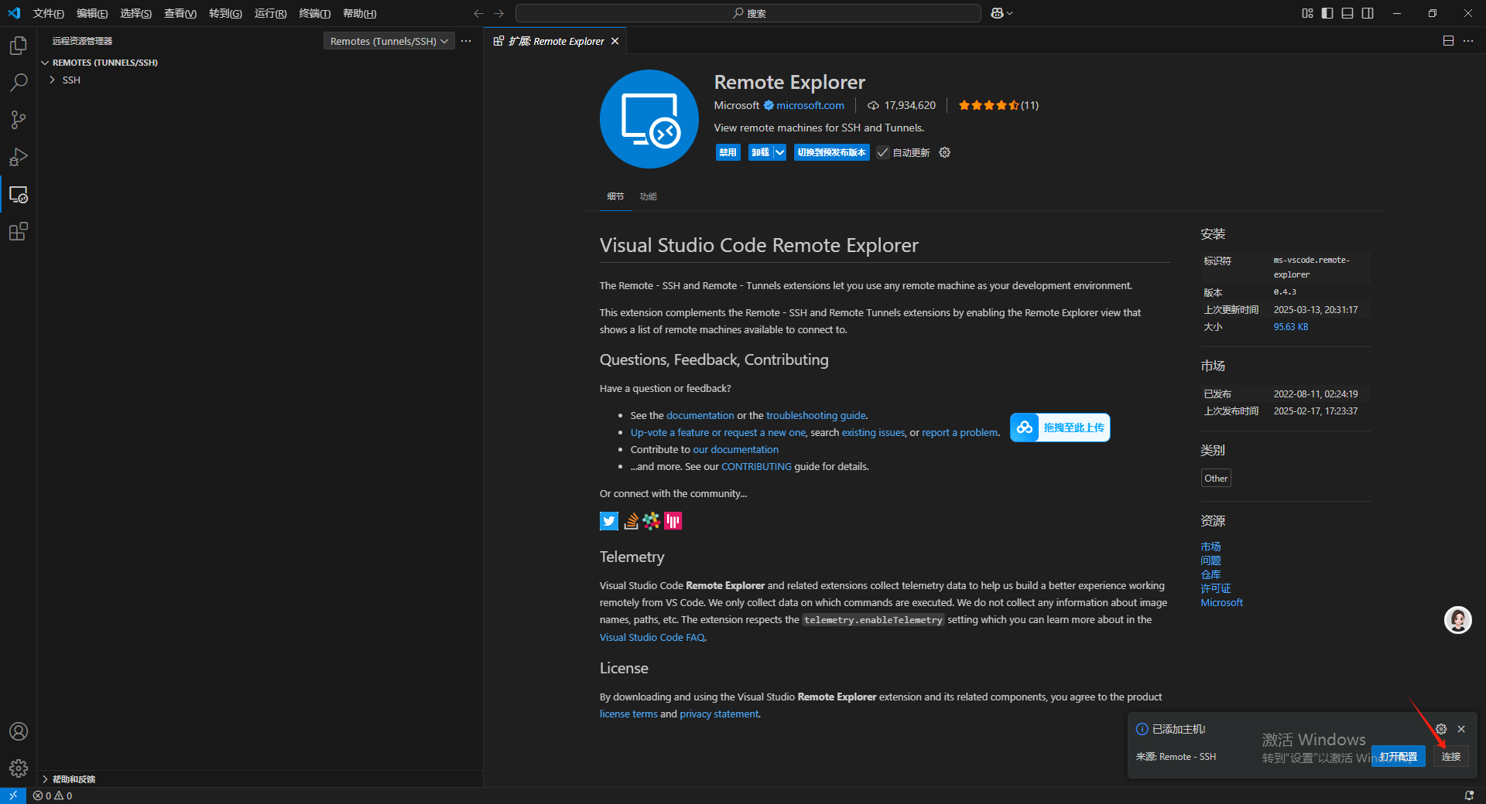
Task: Collapse the REMOTES (TUNNELS/SSH) section
Action: coord(105,63)
